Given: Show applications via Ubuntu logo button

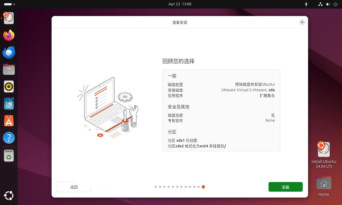Looking at the screenshot, I should point(9,195).
